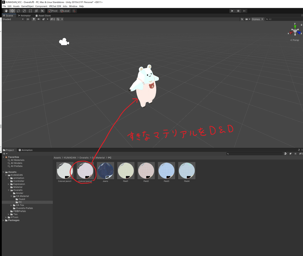303x256 pixels.
Task: Open the Edit menu
Action: click(x=9, y=6)
